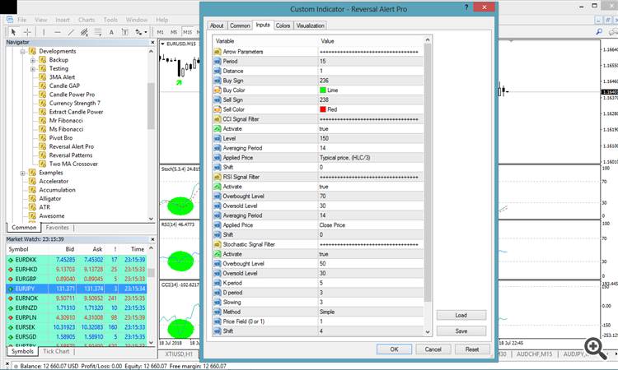Click the CCI Level value 150
The width and height of the screenshot is (618, 370).
324,138
